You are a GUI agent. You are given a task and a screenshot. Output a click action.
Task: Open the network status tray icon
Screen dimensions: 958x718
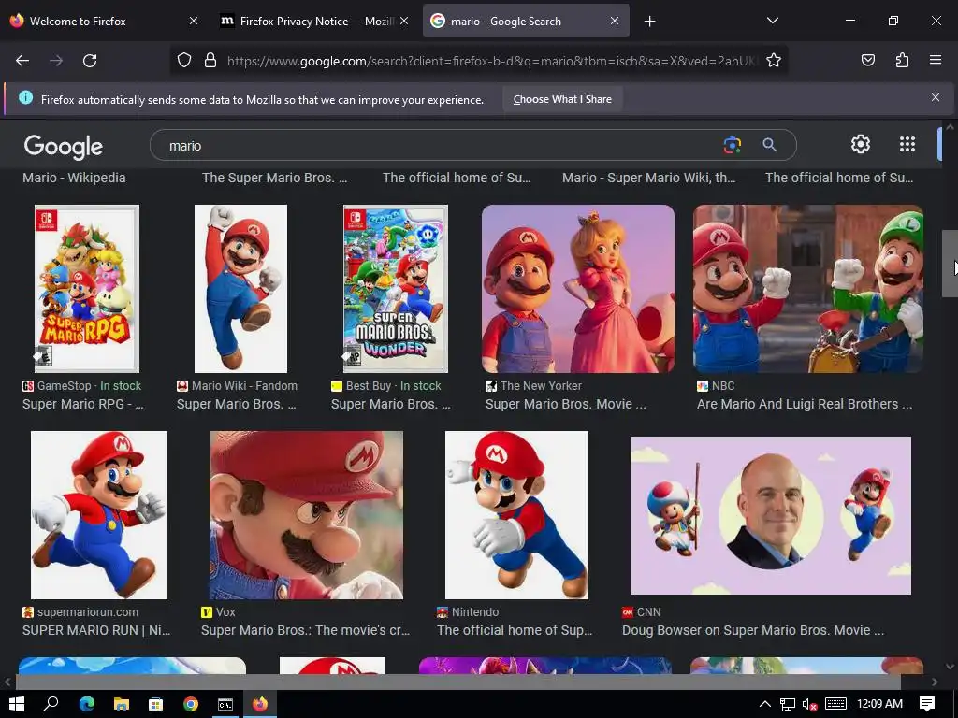pyautogui.click(x=788, y=705)
